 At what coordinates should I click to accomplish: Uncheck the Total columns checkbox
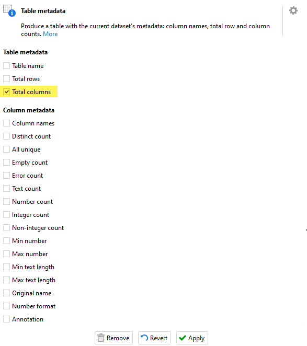[6, 91]
